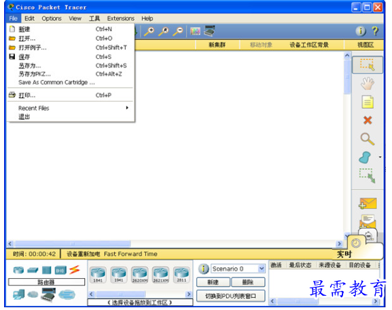Image resolution: width=392 pixels, height=310 pixels.
Task: Click the Add Complex PDU envelope icon
Action: 368,220
